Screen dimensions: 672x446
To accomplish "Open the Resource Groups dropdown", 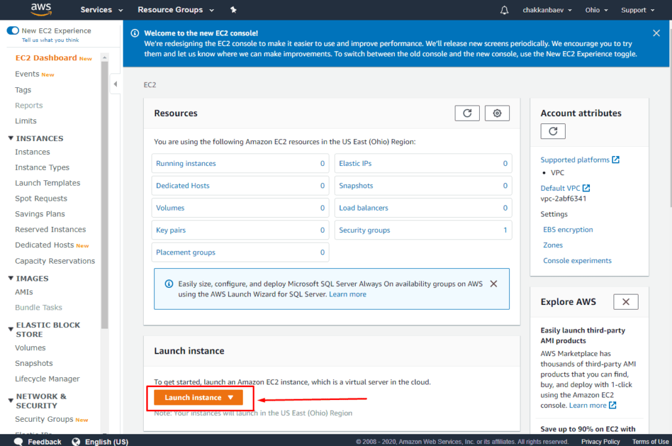I will [x=176, y=10].
